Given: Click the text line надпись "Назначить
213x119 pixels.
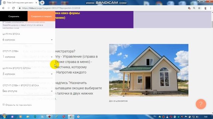Looking at the screenshot, I should click(x=71, y=83).
